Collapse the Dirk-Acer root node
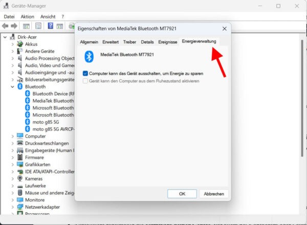The image size is (307, 225). 5,37
